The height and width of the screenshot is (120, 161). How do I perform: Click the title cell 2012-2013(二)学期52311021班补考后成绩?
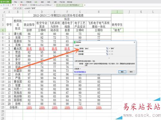tap(58, 16)
